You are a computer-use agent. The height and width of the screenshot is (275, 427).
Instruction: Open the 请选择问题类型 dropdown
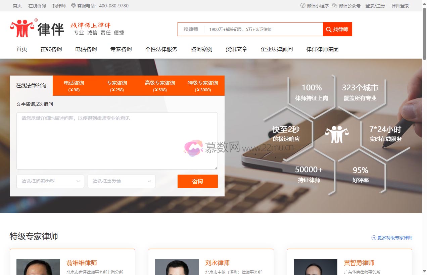(50, 181)
